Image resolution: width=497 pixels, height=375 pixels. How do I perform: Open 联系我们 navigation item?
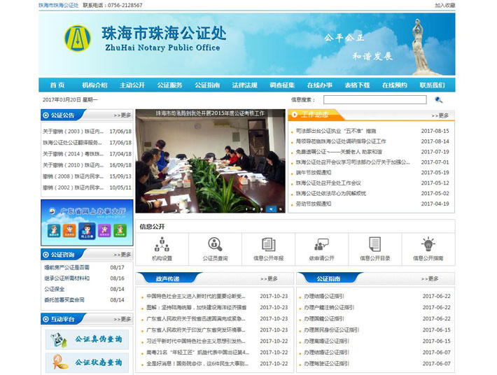(432, 85)
